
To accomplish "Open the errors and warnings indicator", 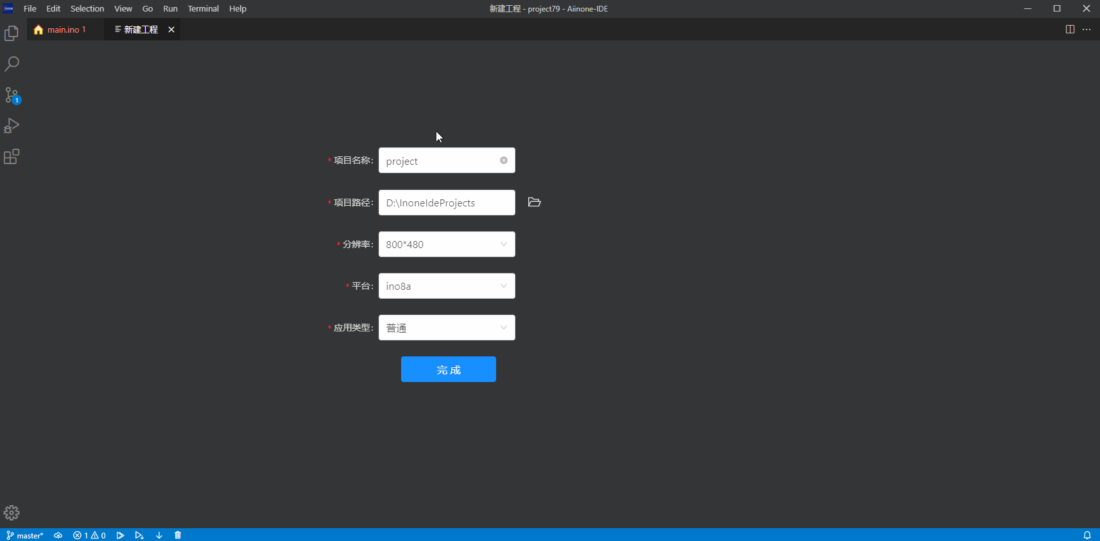I will (x=89, y=535).
